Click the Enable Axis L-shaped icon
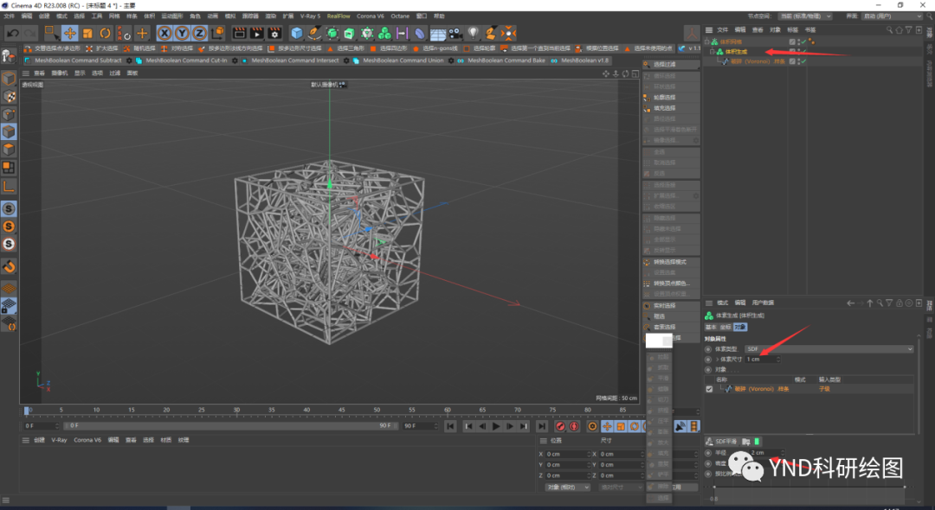The height and width of the screenshot is (510, 935). pyautogui.click(x=9, y=186)
